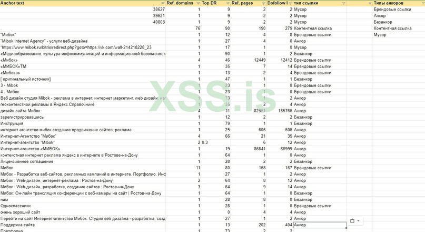Select Контентная ссылка under Типы анкоров
The image size is (425, 232).
coord(399,28)
